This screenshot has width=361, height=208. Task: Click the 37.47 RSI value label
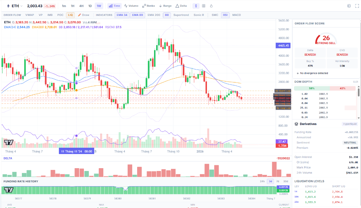(282, 142)
